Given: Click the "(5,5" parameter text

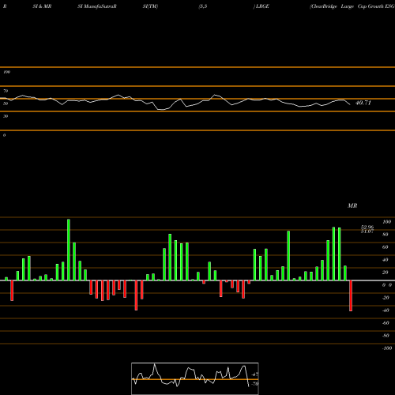Looking at the screenshot, I should point(203,6).
